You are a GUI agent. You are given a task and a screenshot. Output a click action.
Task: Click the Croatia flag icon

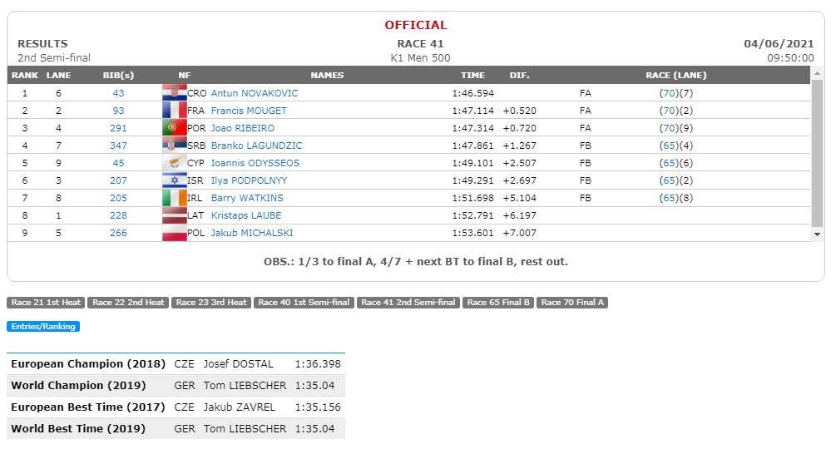click(175, 92)
